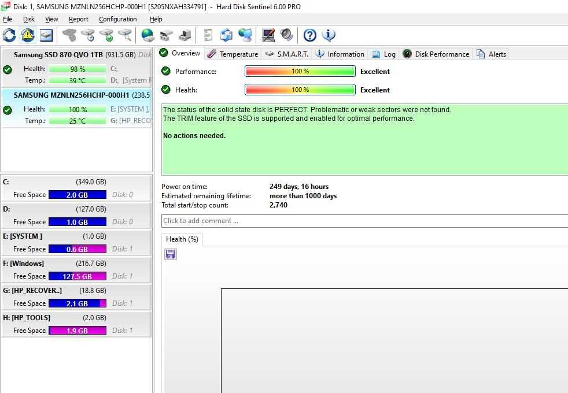Open the Disk menu
The image size is (568, 393).
tap(28, 19)
